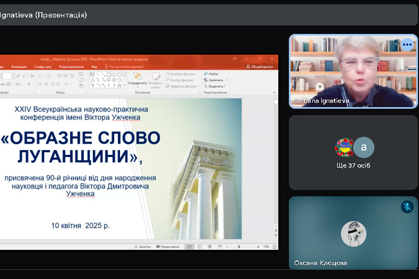This screenshot has height=279, width=419.
Task: Fit slide to current window
Action: click(275, 247)
